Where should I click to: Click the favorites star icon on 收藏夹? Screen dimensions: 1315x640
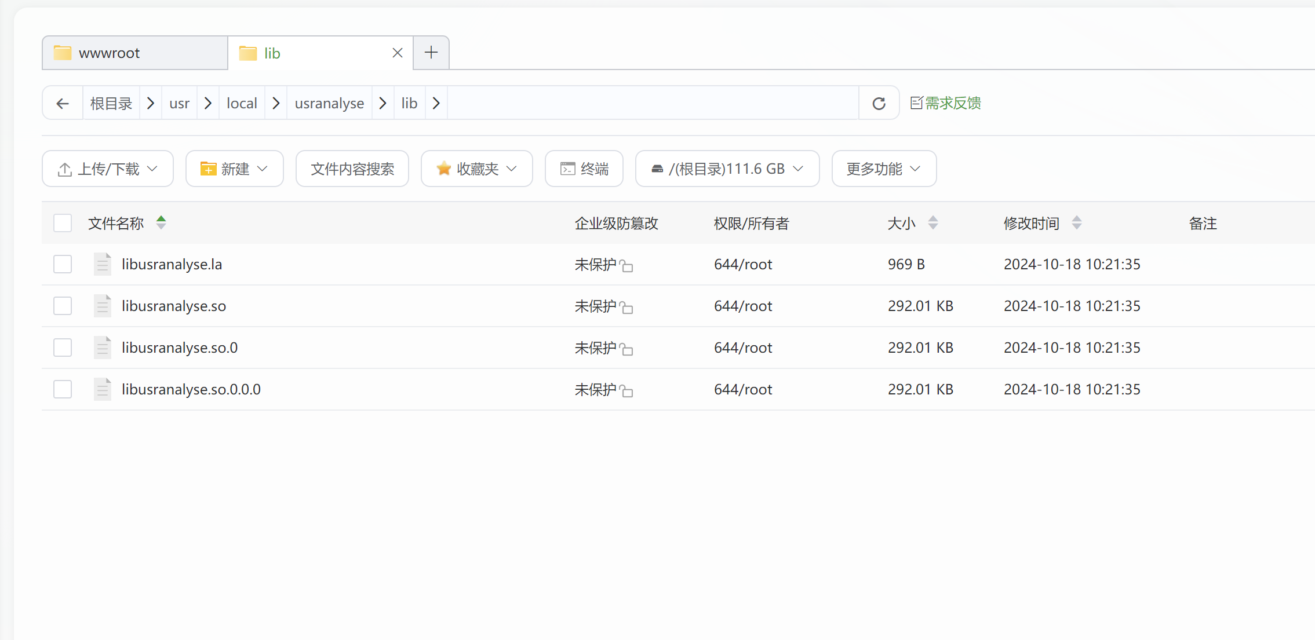tap(443, 169)
